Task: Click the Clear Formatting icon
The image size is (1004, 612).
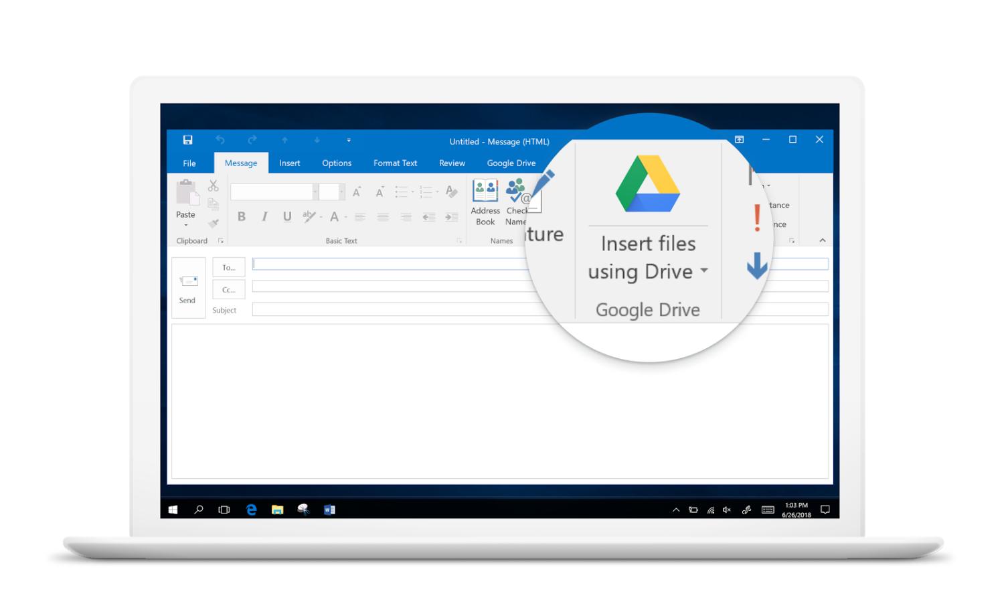Action: point(452,192)
